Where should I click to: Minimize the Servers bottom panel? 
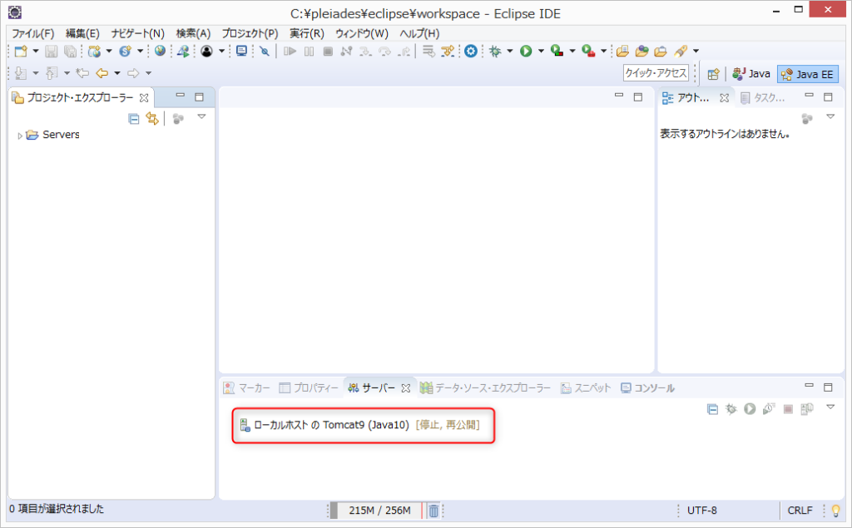click(x=809, y=386)
